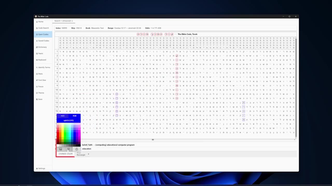Image resolution: width=332 pixels, height=186 pixels.
Task: Open Font Size option
Action: point(43,80)
